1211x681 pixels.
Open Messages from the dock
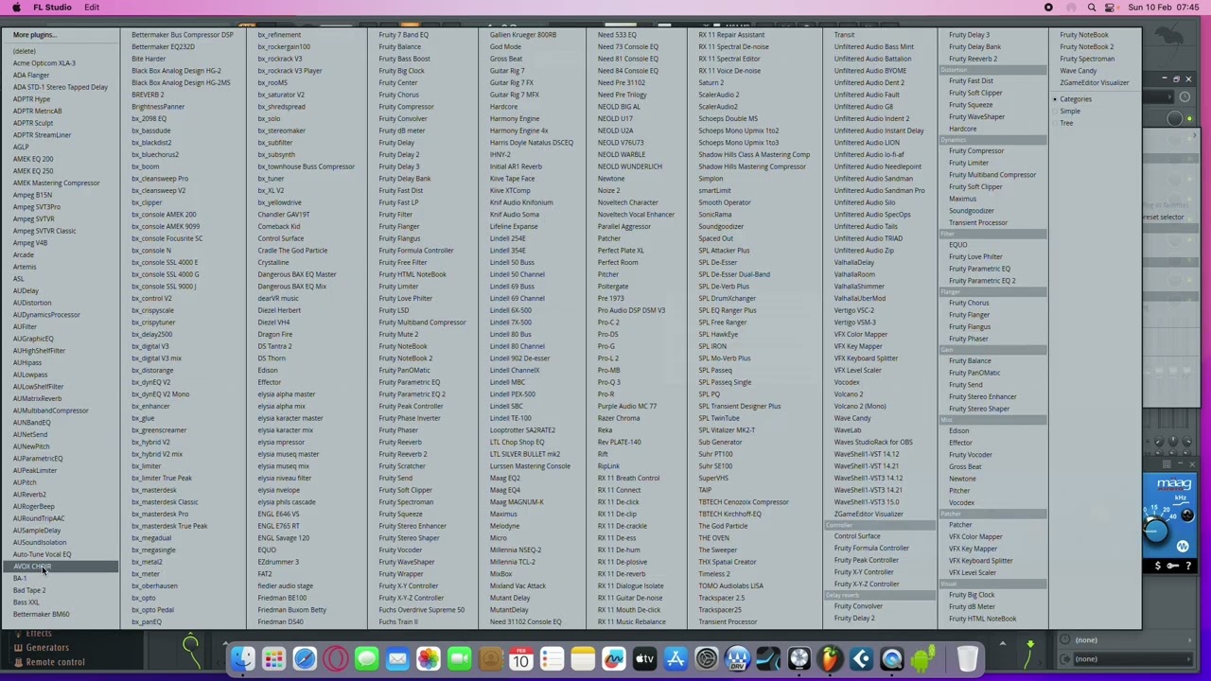click(x=366, y=658)
